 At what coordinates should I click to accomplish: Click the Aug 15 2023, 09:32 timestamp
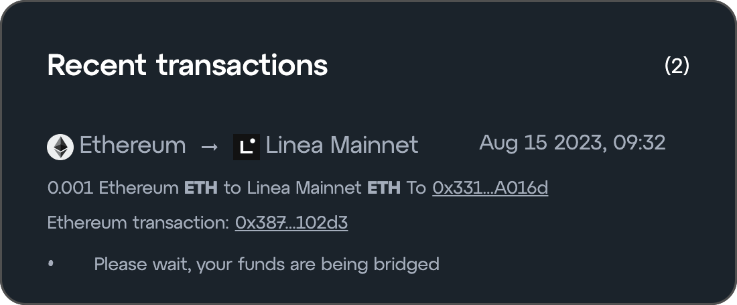(572, 143)
